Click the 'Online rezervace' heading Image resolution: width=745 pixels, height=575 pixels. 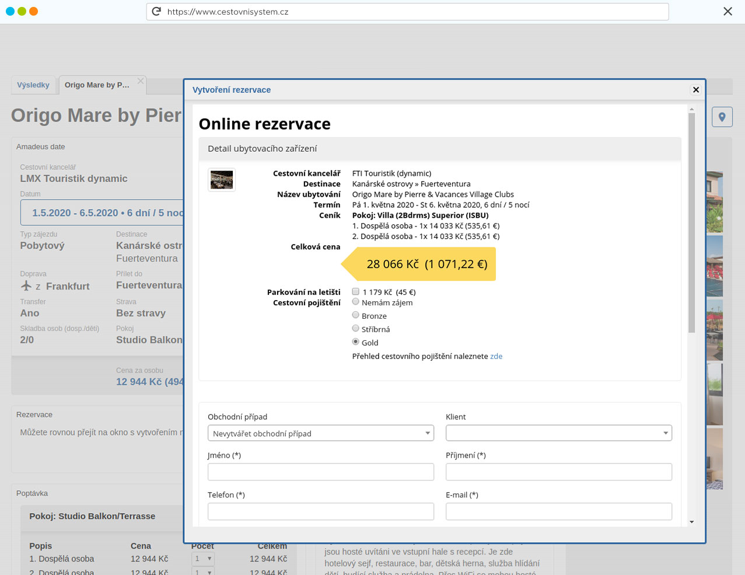coord(265,124)
